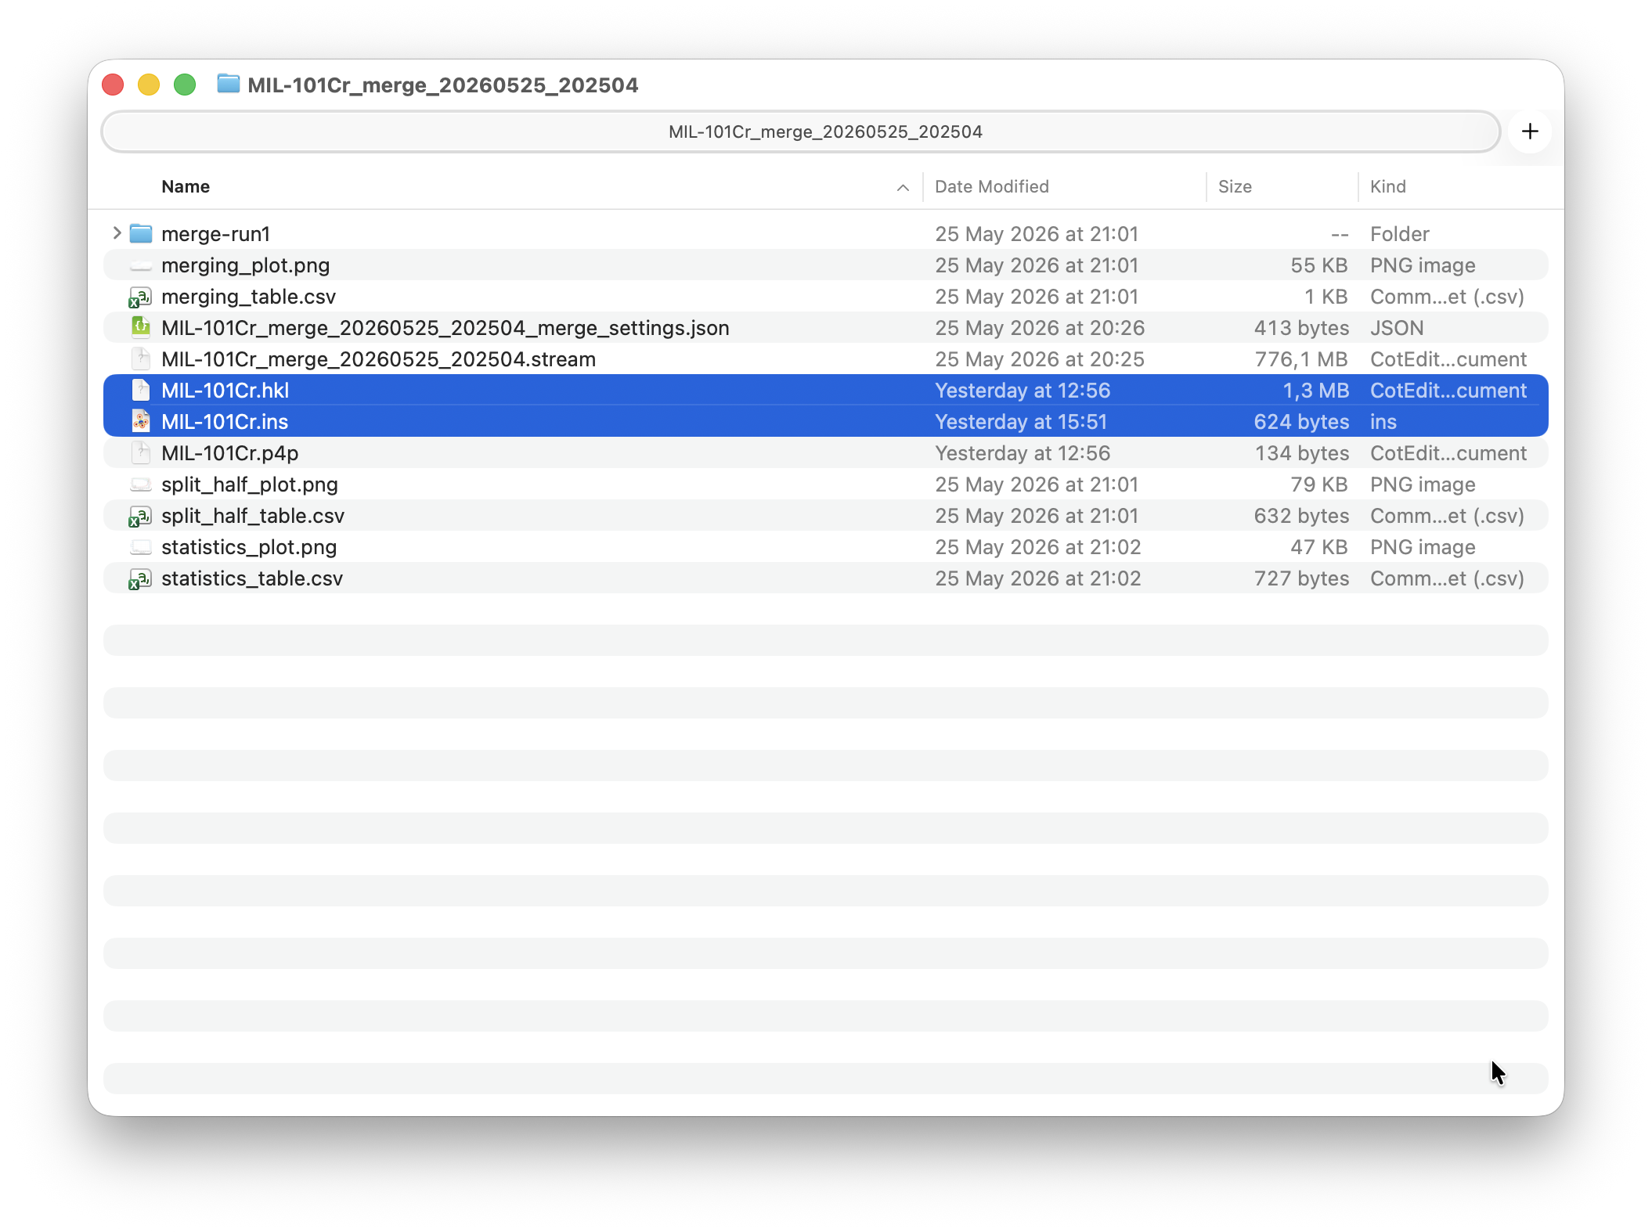Close the Finder window with red button
Viewport: 1652px width, 1232px height.
tap(113, 85)
